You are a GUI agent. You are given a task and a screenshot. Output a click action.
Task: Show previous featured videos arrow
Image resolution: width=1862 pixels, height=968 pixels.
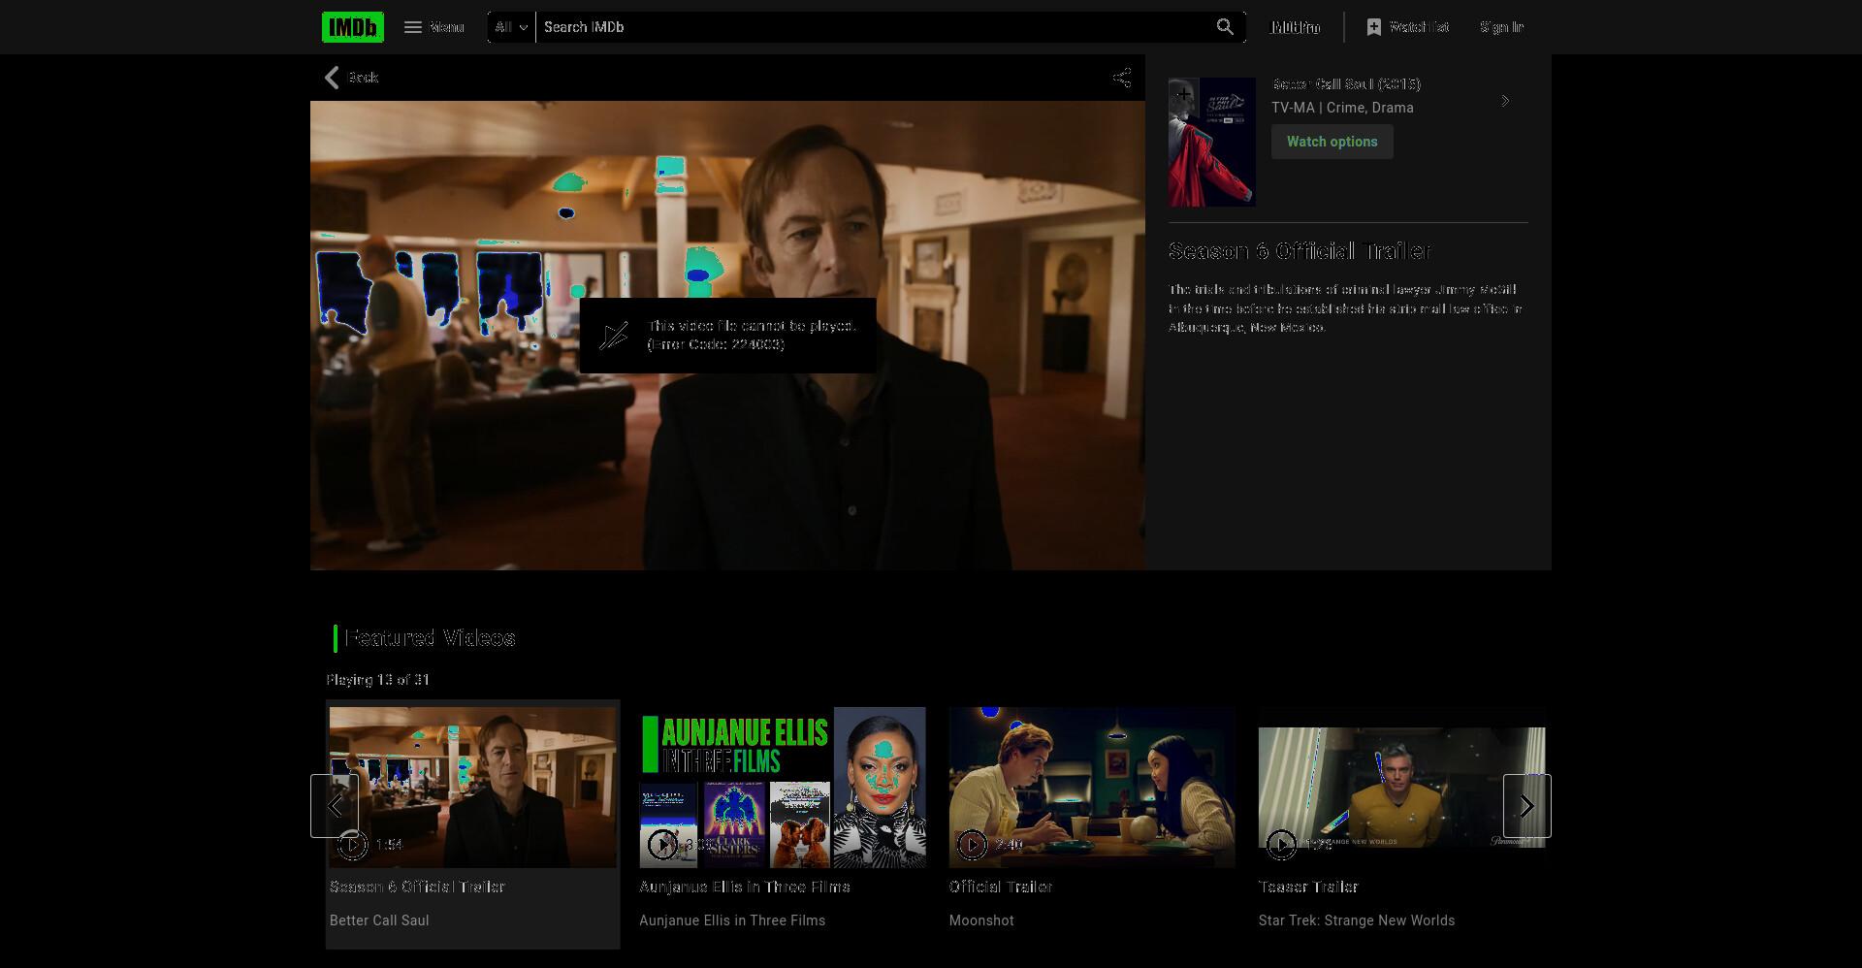(335, 806)
